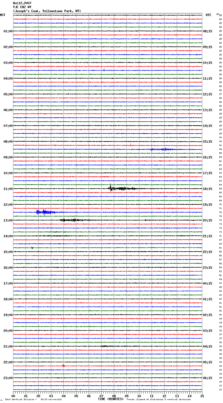Image resolution: width=223 pixels, height=403 pixels.
Task: Click the 10 minute tick label
Action: point(139,396)
